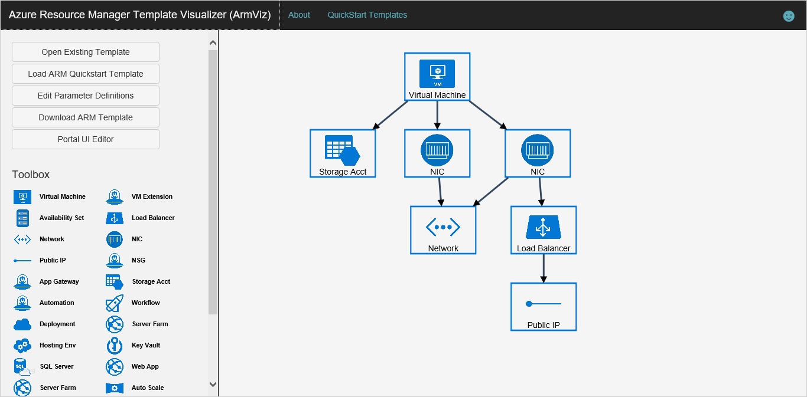Click the App Gateway label

(x=59, y=281)
